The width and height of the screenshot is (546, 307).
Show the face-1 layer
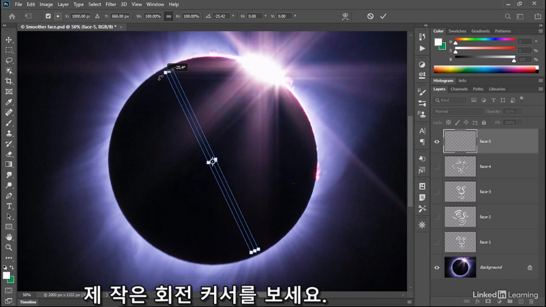click(437, 242)
